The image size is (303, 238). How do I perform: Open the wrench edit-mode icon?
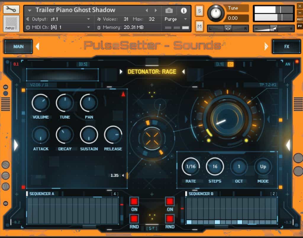click(11, 9)
